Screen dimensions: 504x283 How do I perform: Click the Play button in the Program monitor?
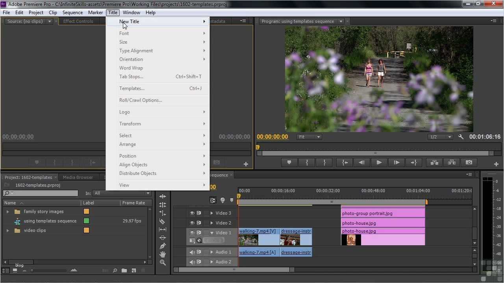pyautogui.click(x=378, y=162)
